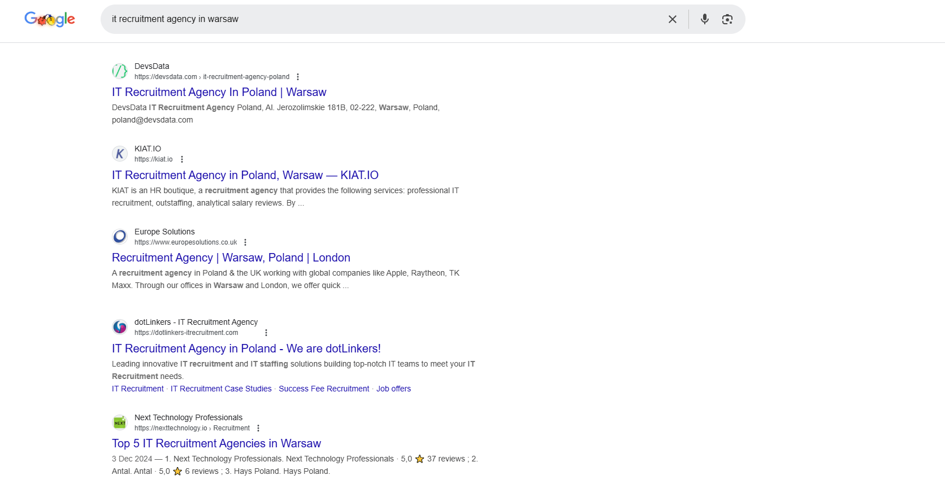Click the Next Technology Professionals favicon

120,422
